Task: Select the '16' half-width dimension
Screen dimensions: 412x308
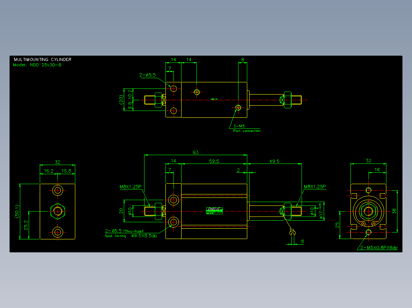Action: click(377, 170)
